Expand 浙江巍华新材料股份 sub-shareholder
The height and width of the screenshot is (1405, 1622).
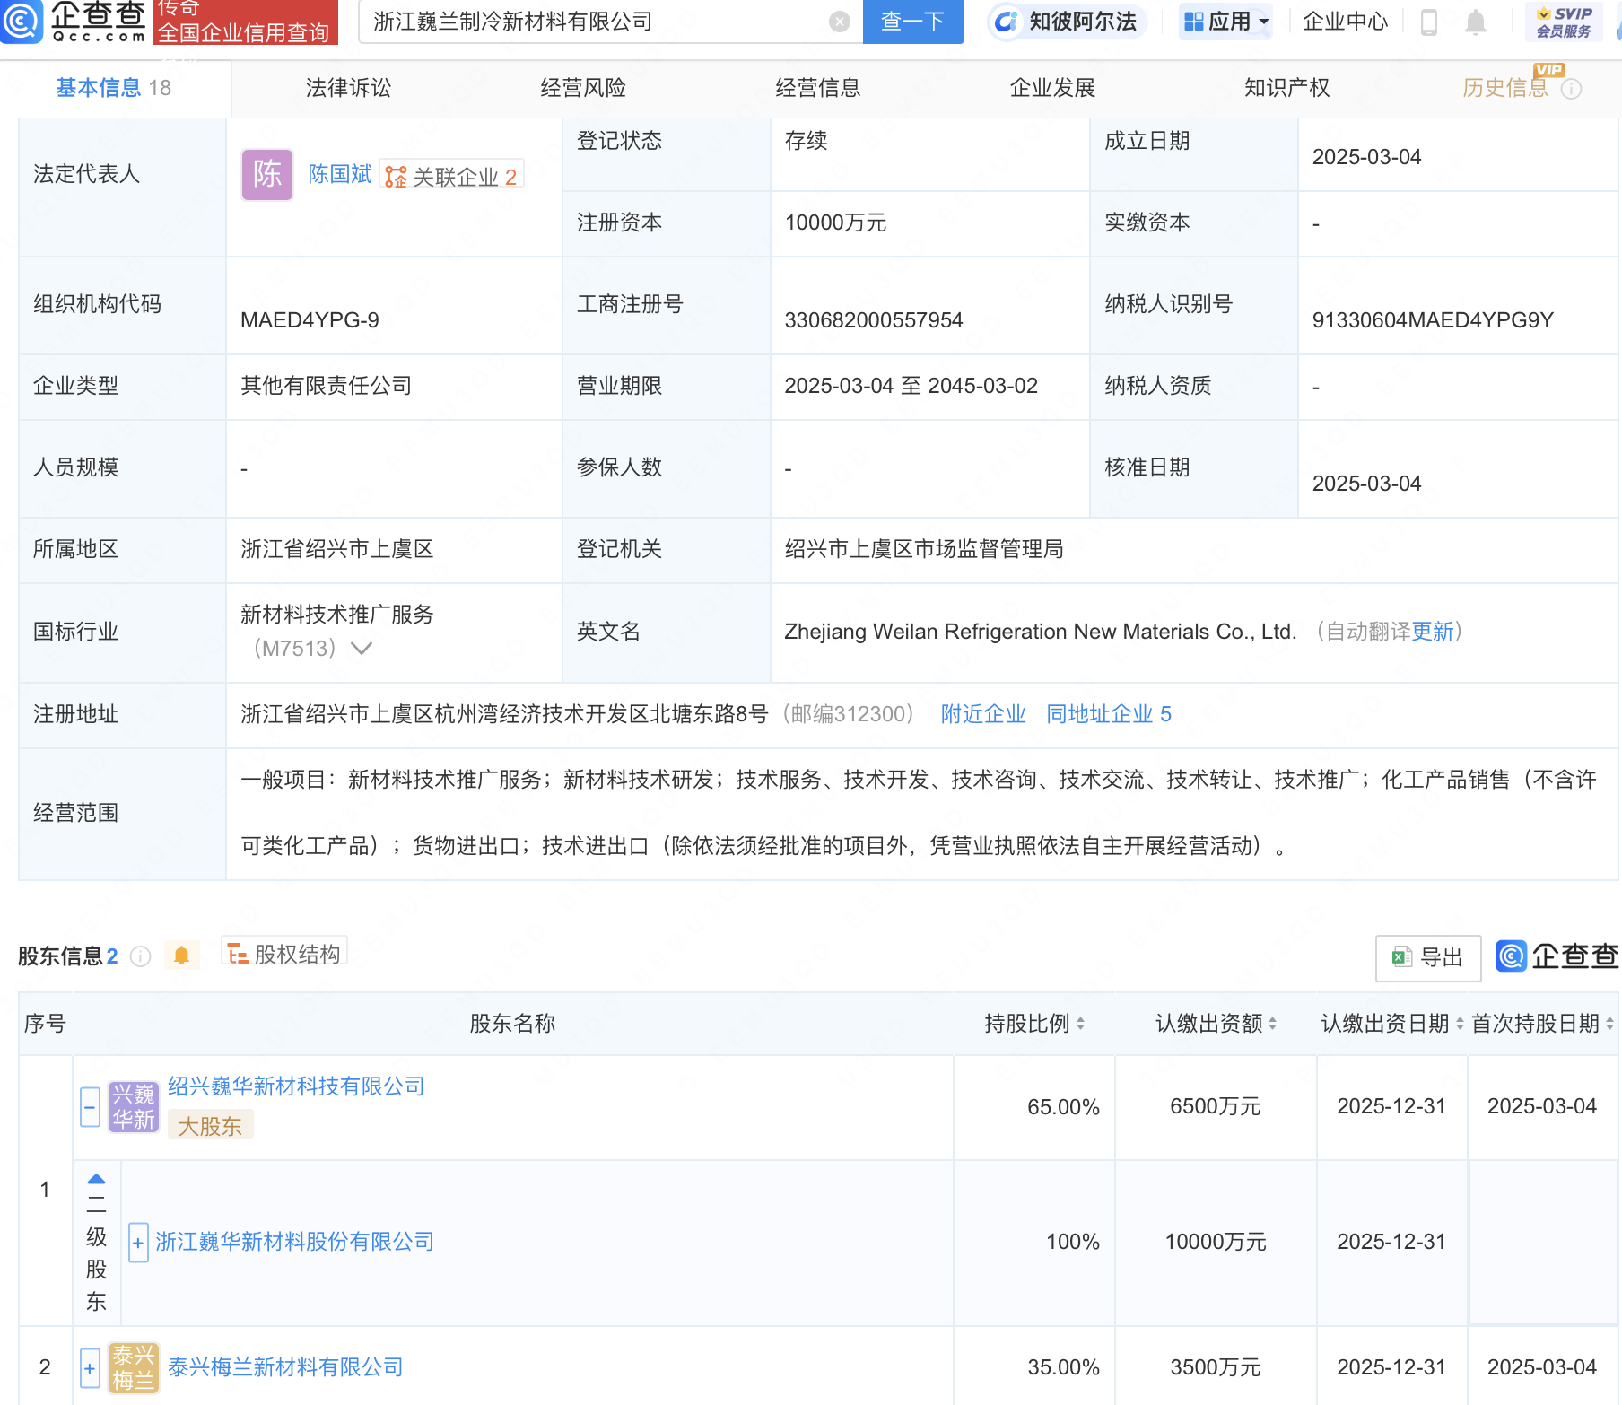[x=138, y=1243]
